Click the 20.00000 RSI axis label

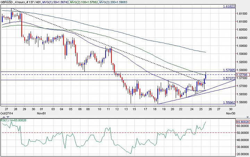pyautogui.click(x=242, y=154)
